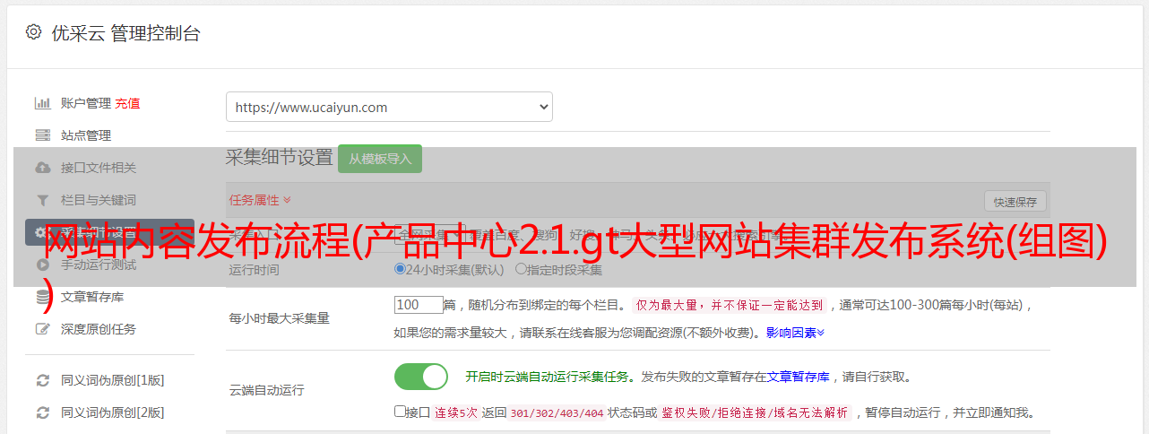Open 站点管理 in the sidebar

86,135
